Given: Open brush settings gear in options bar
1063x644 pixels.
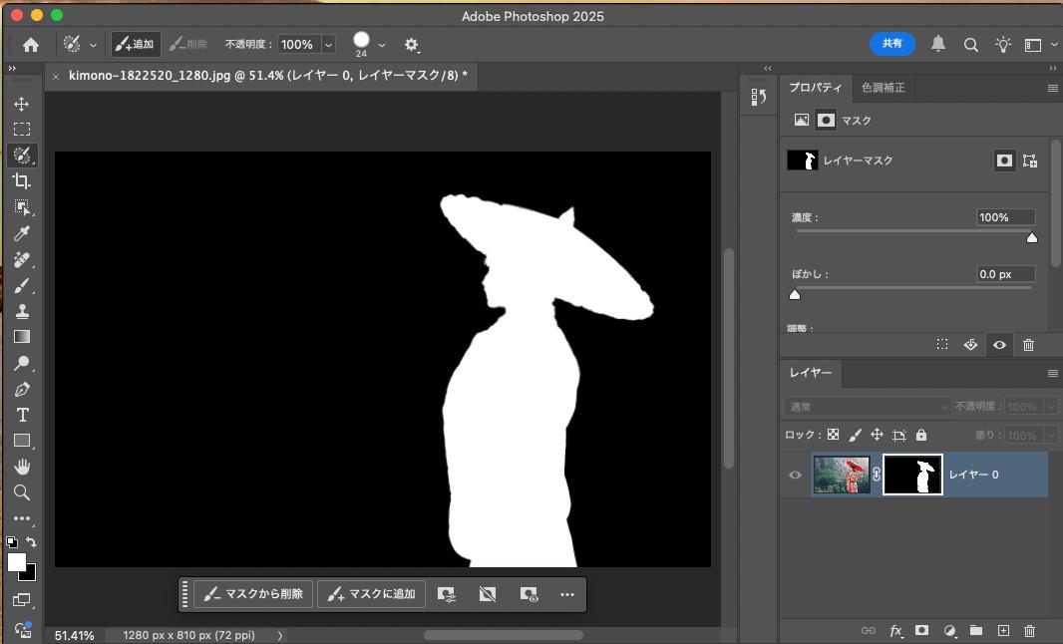Looking at the screenshot, I should [412, 45].
